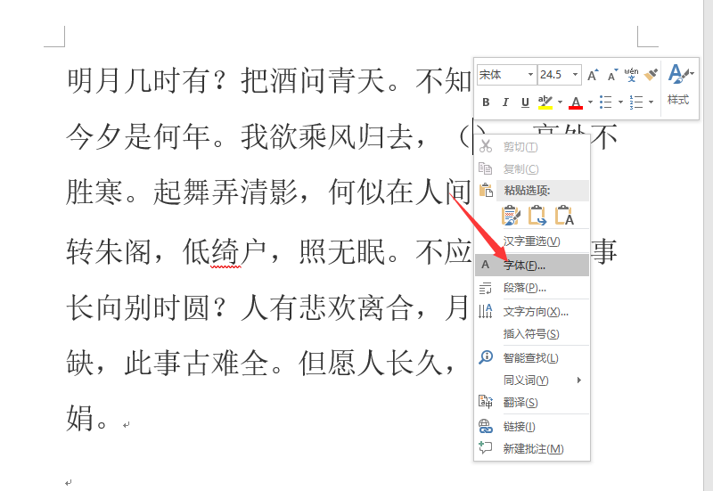This screenshot has height=491, width=713.
Task: Apply red font color
Action: coord(576,102)
